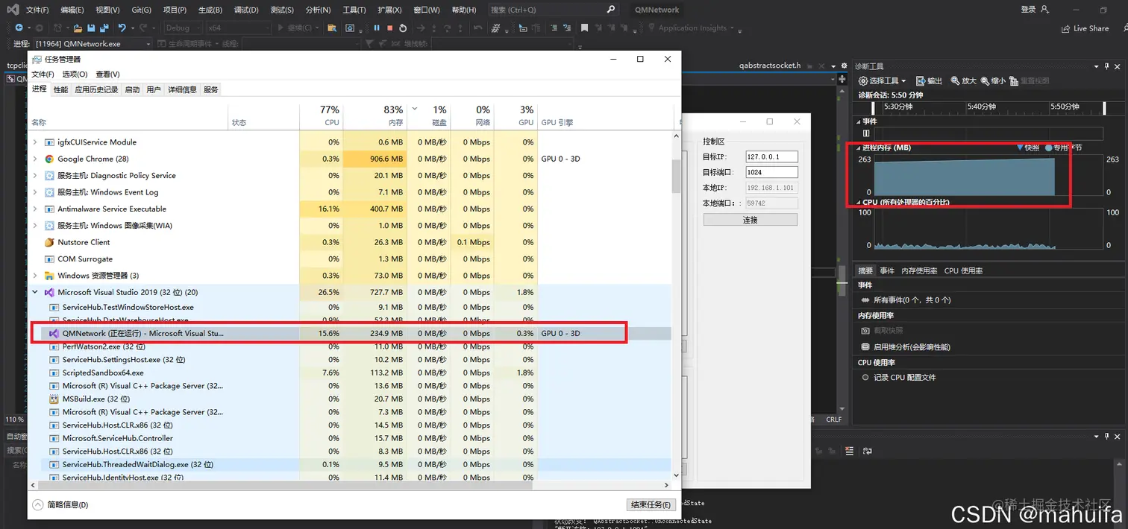Click the Task Manager vertical scrollbar thumb
This screenshot has width=1128, height=529.
point(676,176)
